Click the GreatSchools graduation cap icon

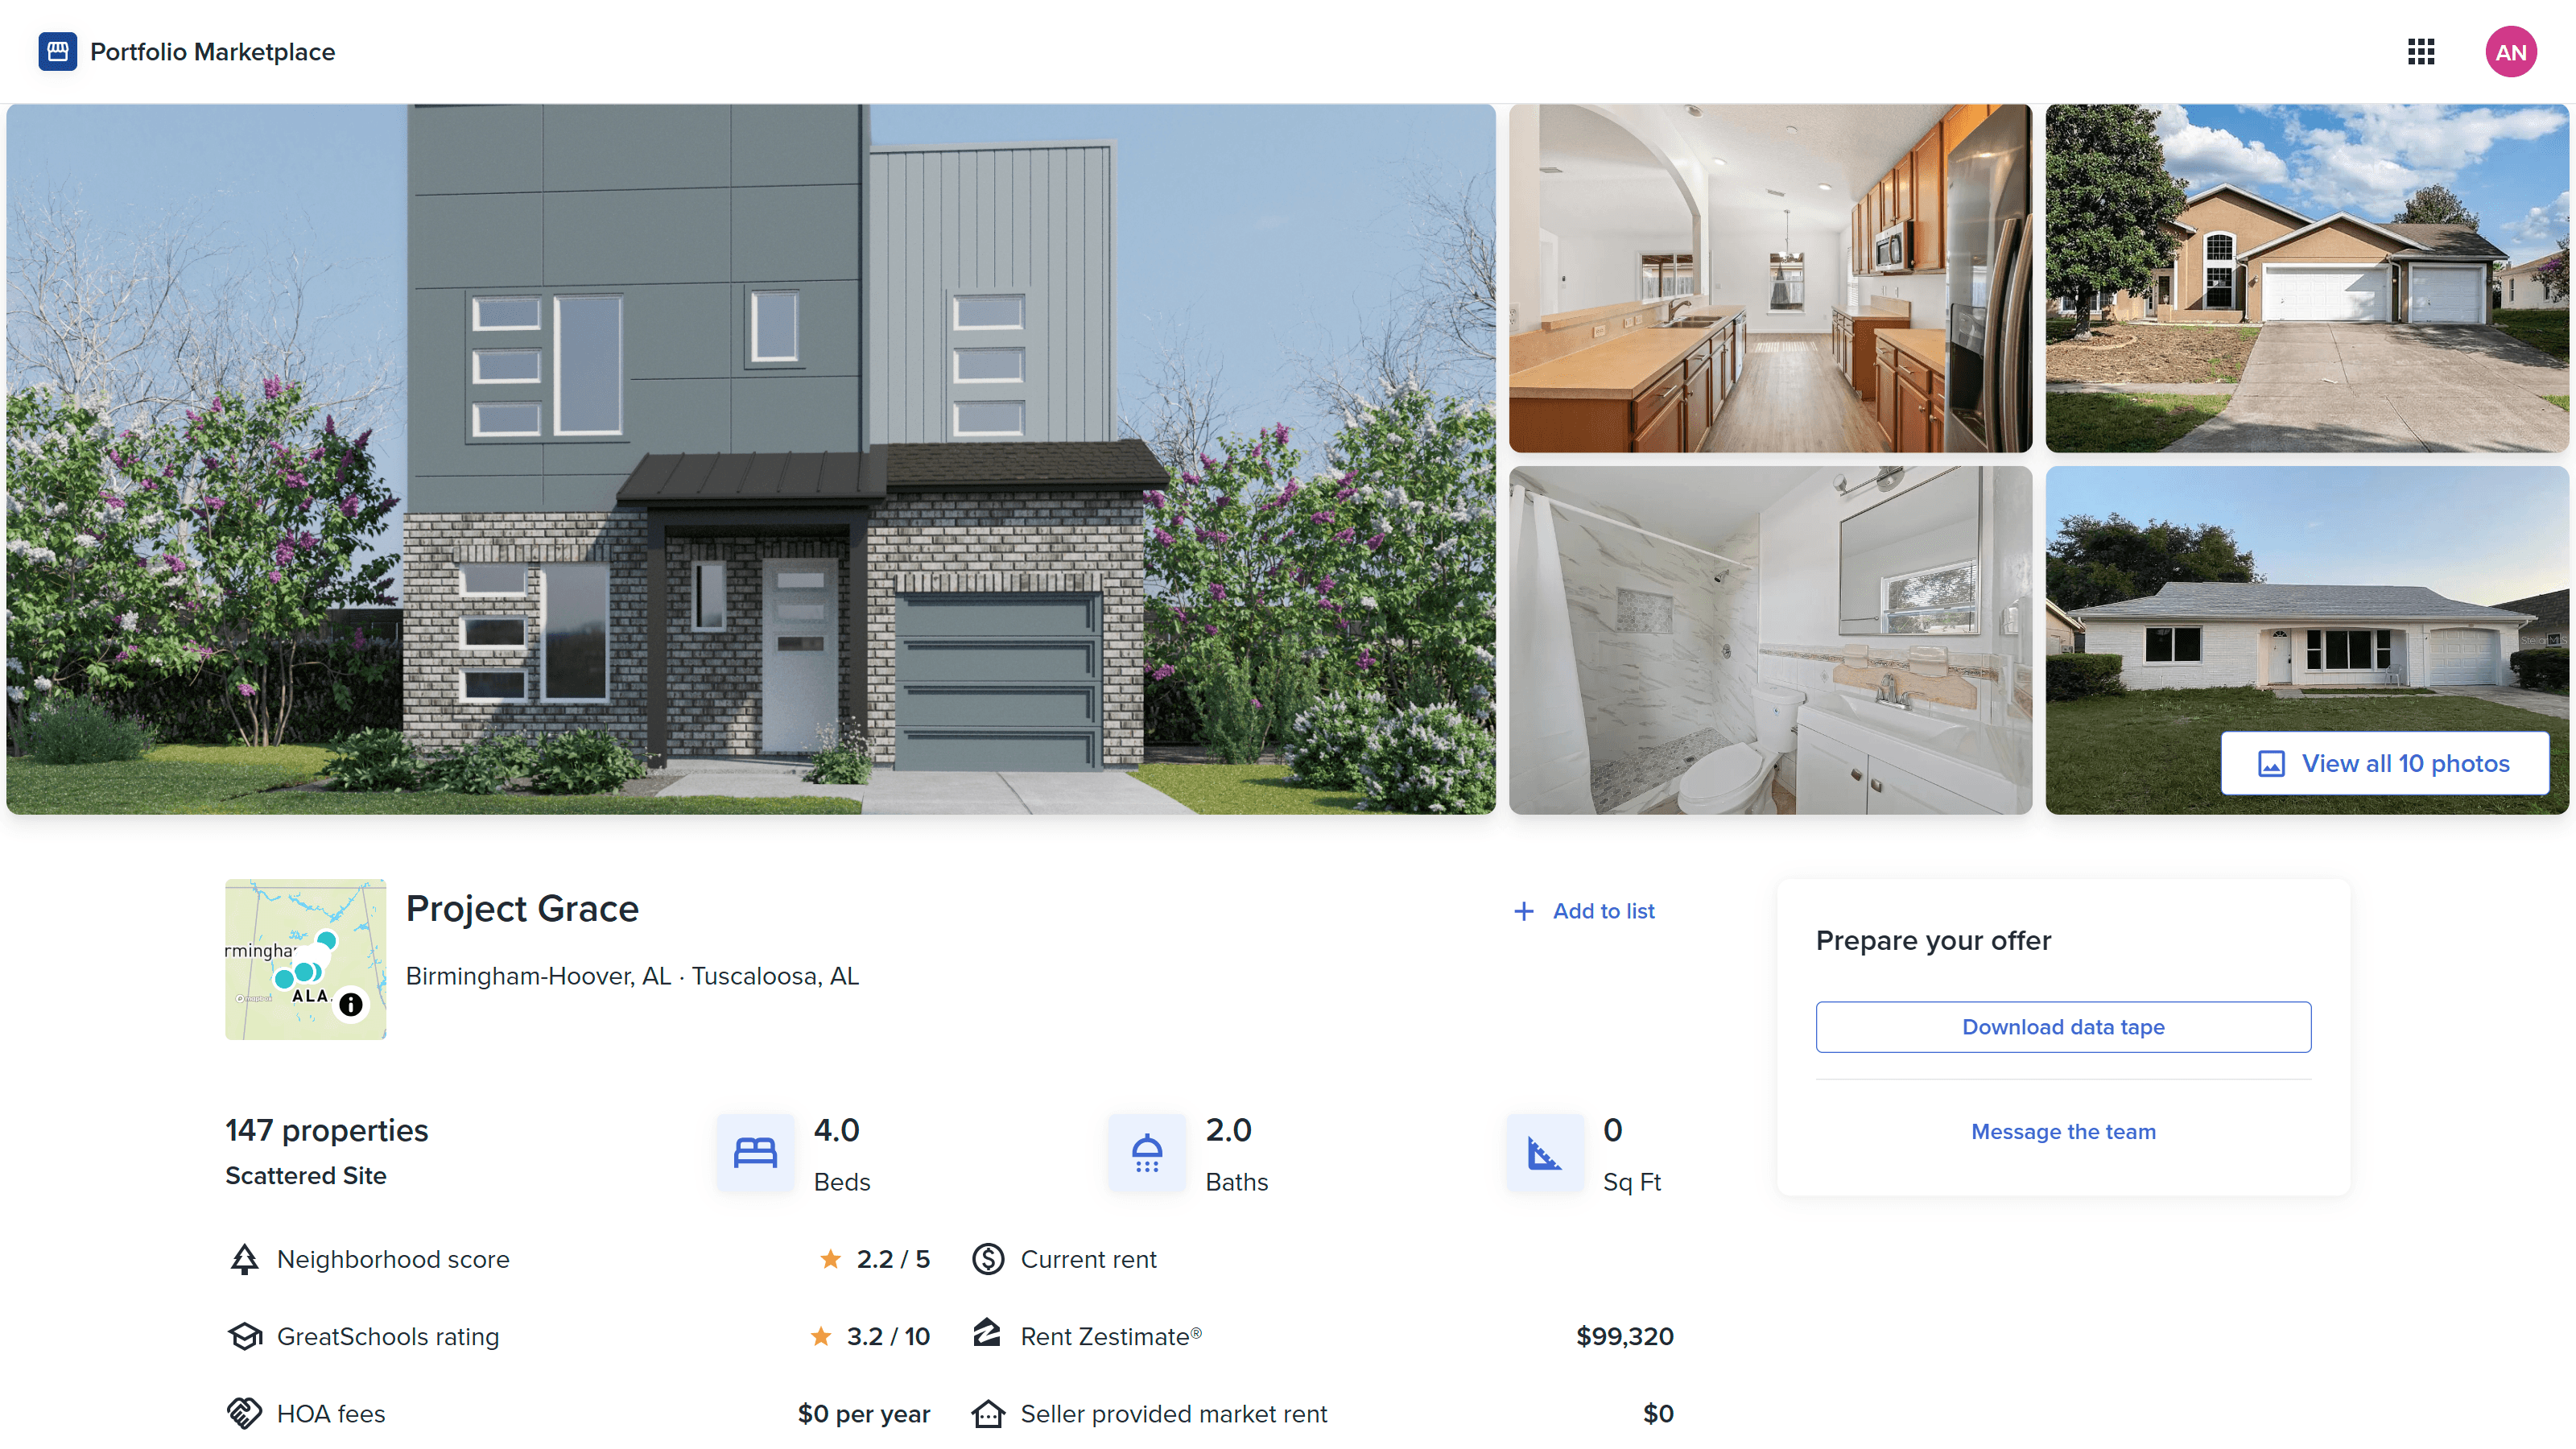pyautogui.click(x=245, y=1336)
